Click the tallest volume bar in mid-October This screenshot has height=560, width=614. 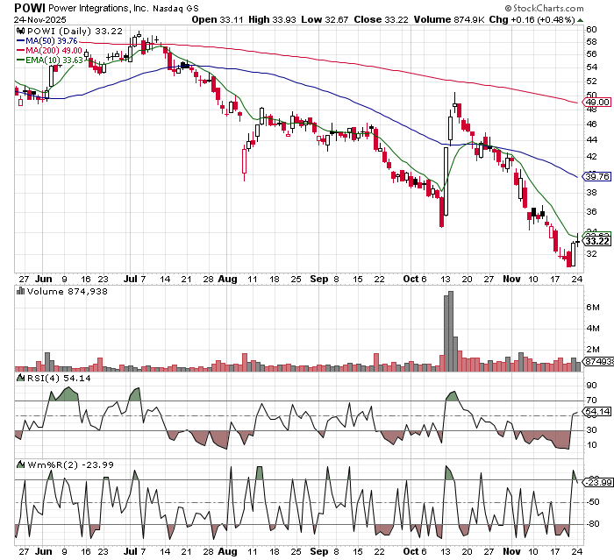[x=451, y=331]
